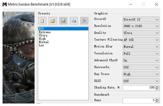Select the Extreme preset
Screen dimensions: 163x106
pyautogui.click(x=63, y=32)
